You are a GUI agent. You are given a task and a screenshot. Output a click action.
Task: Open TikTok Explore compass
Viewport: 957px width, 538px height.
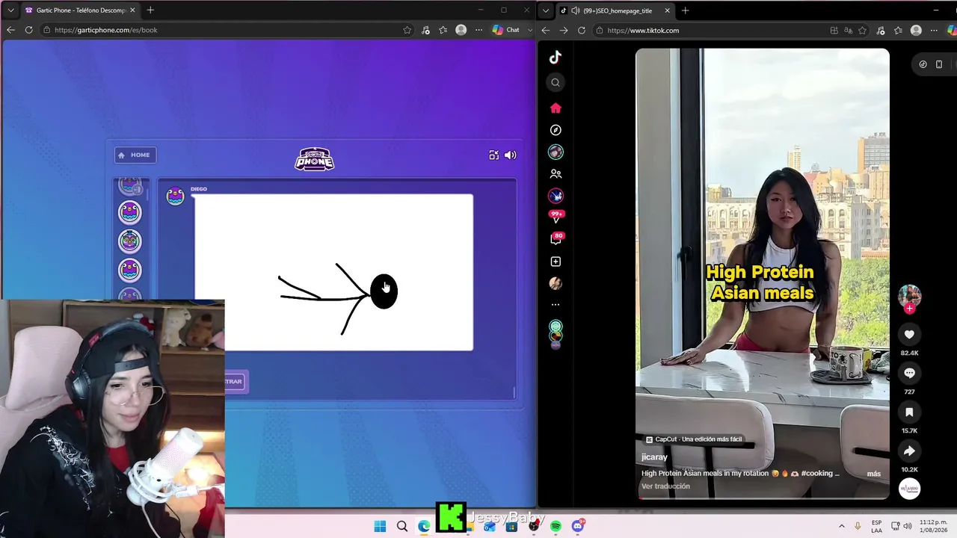coord(556,130)
